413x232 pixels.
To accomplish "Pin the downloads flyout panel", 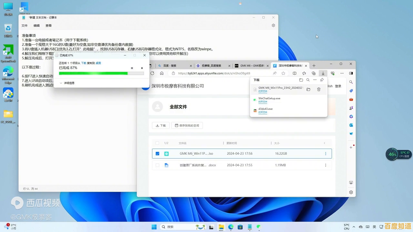I will (x=322, y=80).
